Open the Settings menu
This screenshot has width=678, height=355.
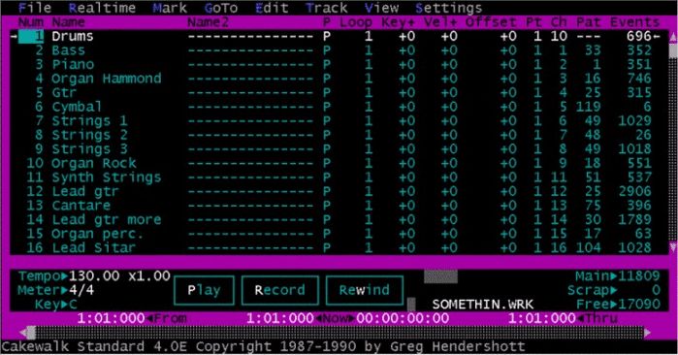[448, 8]
